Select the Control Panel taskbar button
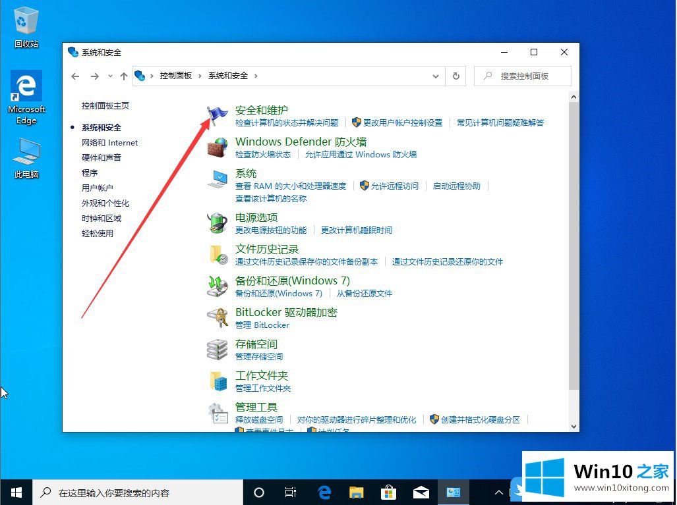The height and width of the screenshot is (505, 677). click(x=454, y=492)
